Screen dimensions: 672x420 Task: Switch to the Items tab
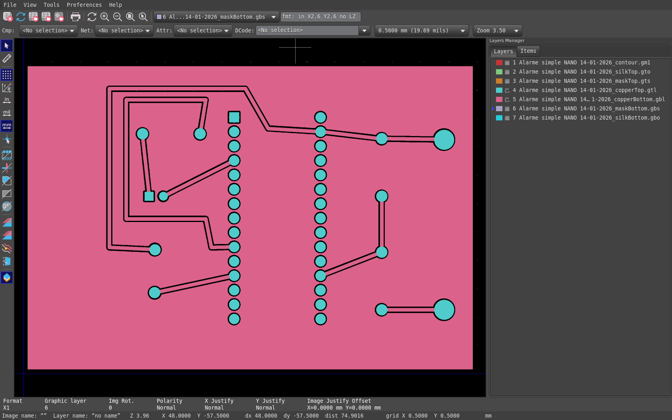pyautogui.click(x=528, y=51)
